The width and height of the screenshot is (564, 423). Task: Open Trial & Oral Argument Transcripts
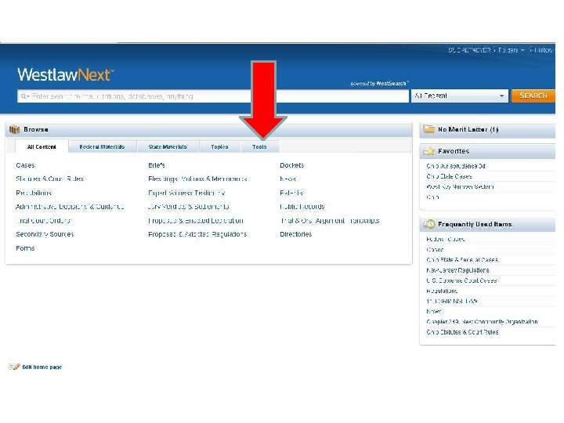tap(330, 220)
